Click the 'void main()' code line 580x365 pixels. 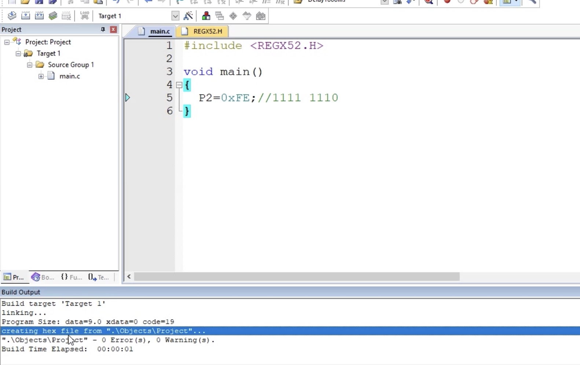pos(223,72)
